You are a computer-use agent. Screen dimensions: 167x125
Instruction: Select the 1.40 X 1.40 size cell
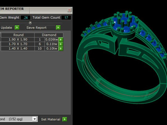click(18, 49)
